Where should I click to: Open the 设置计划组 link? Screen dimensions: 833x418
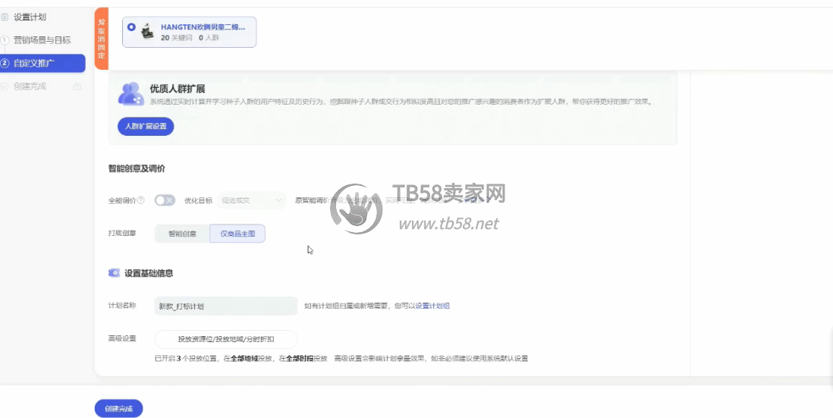pyautogui.click(x=432, y=306)
